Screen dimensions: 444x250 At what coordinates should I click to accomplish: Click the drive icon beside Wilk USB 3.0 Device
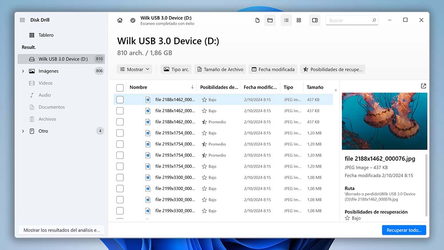32,59
